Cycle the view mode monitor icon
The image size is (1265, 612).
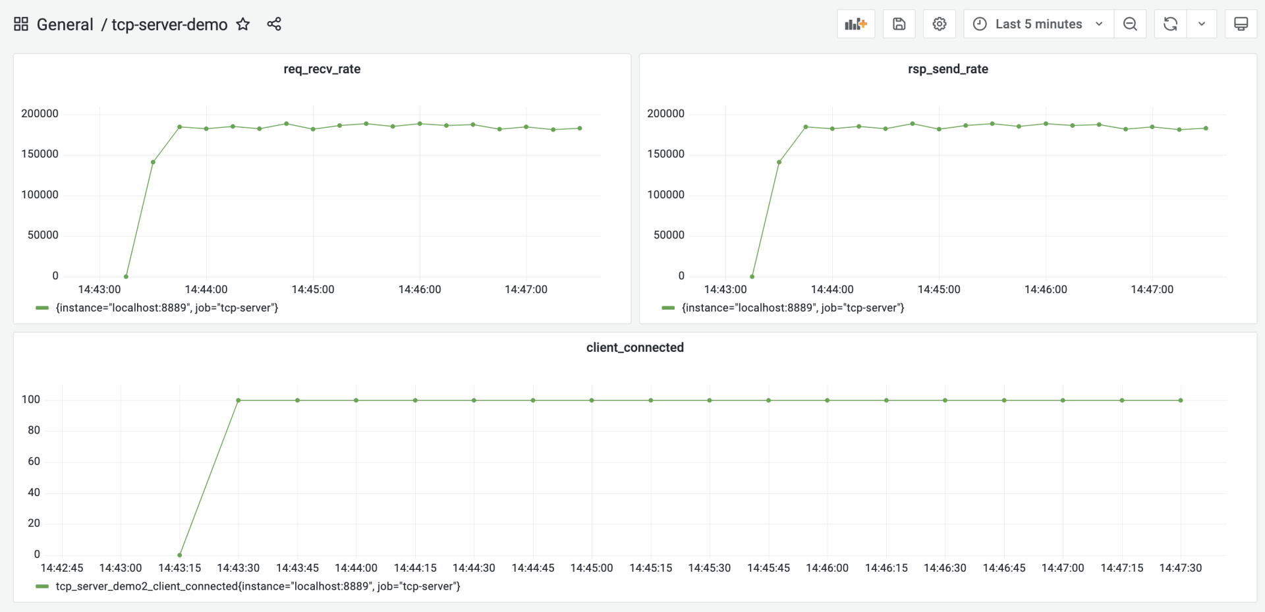[1241, 24]
